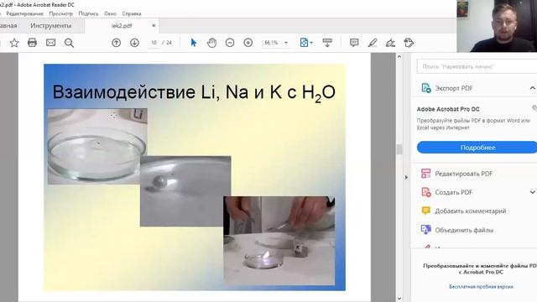Open Создать PDF tool
This screenshot has width=537, height=302.
(x=454, y=192)
